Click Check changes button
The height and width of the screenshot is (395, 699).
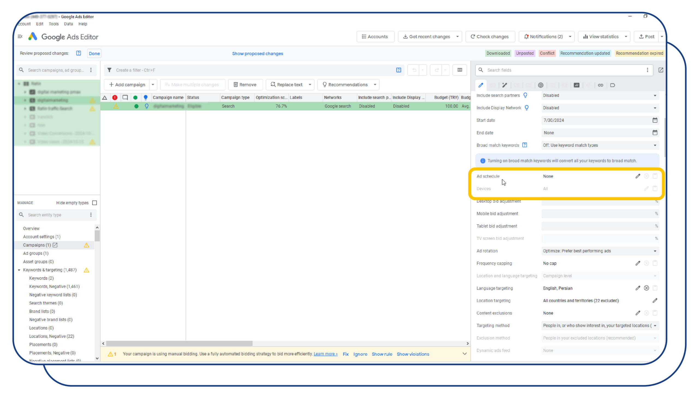coord(490,37)
